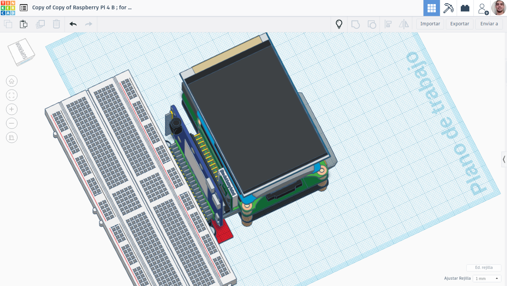Open the Blocks pickaxe mode
The width and height of the screenshot is (507, 286).
(448, 8)
